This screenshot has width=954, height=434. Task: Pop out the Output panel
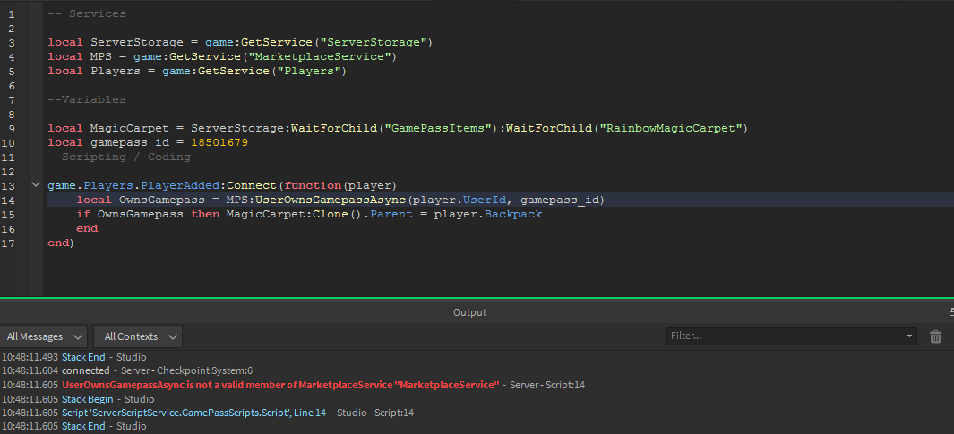(x=951, y=311)
